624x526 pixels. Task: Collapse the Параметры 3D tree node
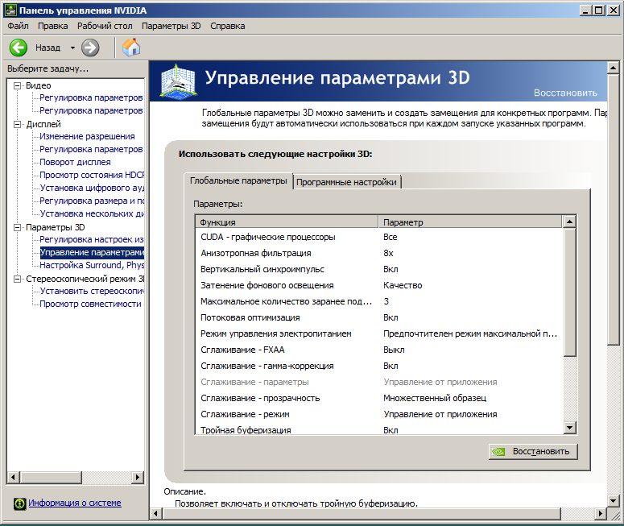[x=17, y=227]
